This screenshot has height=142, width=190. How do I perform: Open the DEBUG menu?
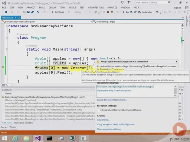coord(52,7)
